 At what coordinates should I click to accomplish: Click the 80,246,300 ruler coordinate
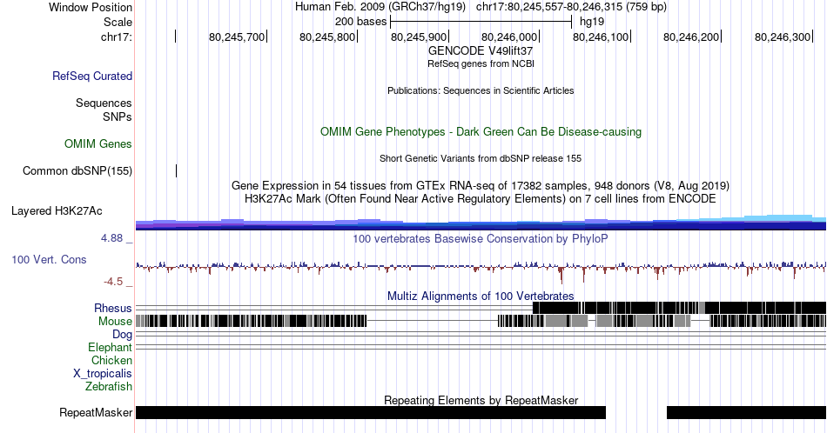point(783,37)
